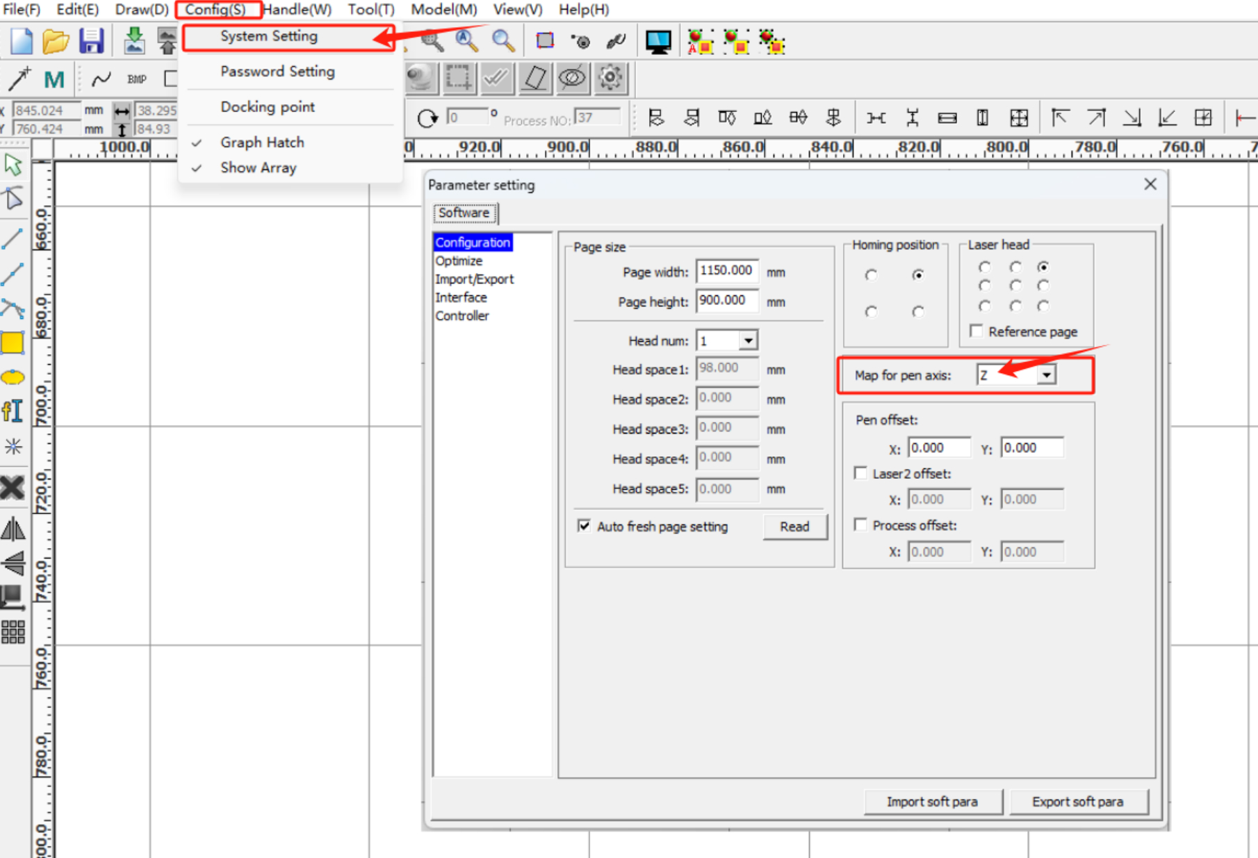Viewport: 1258px width, 858px height.
Task: Uncheck Auto fresh page setting
Action: (x=585, y=526)
